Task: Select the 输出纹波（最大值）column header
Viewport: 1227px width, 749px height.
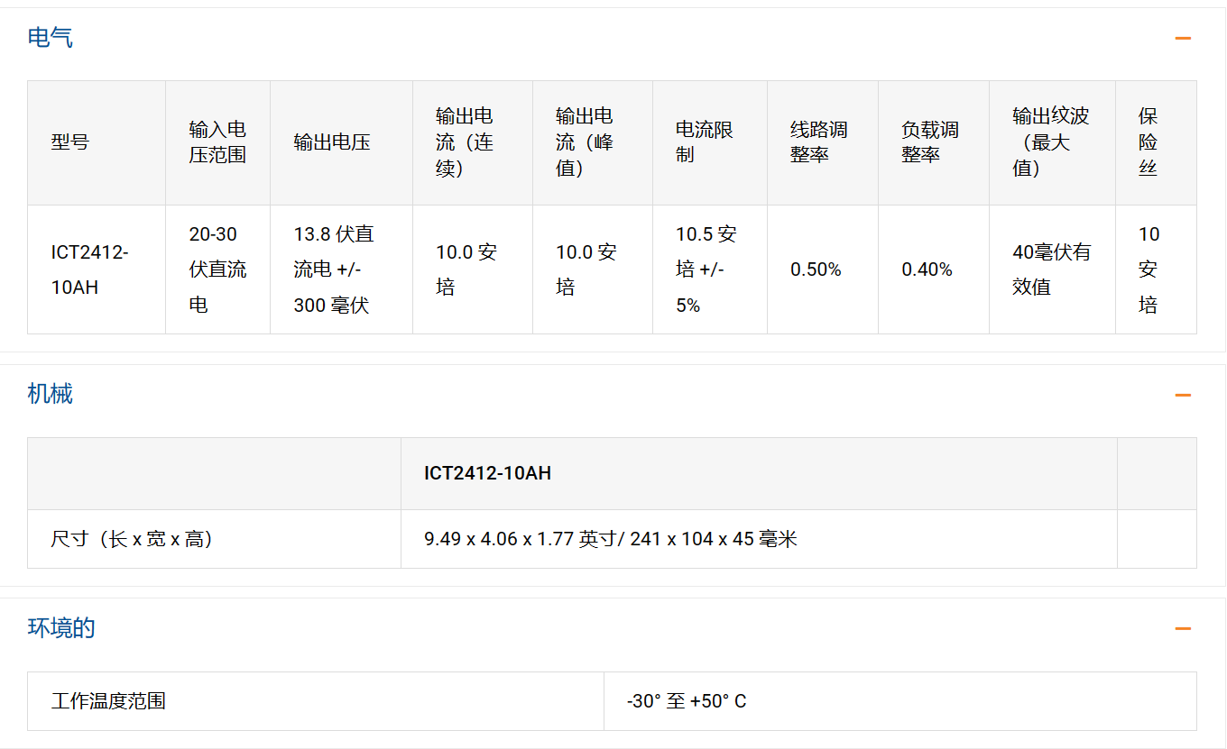Action: [1051, 142]
